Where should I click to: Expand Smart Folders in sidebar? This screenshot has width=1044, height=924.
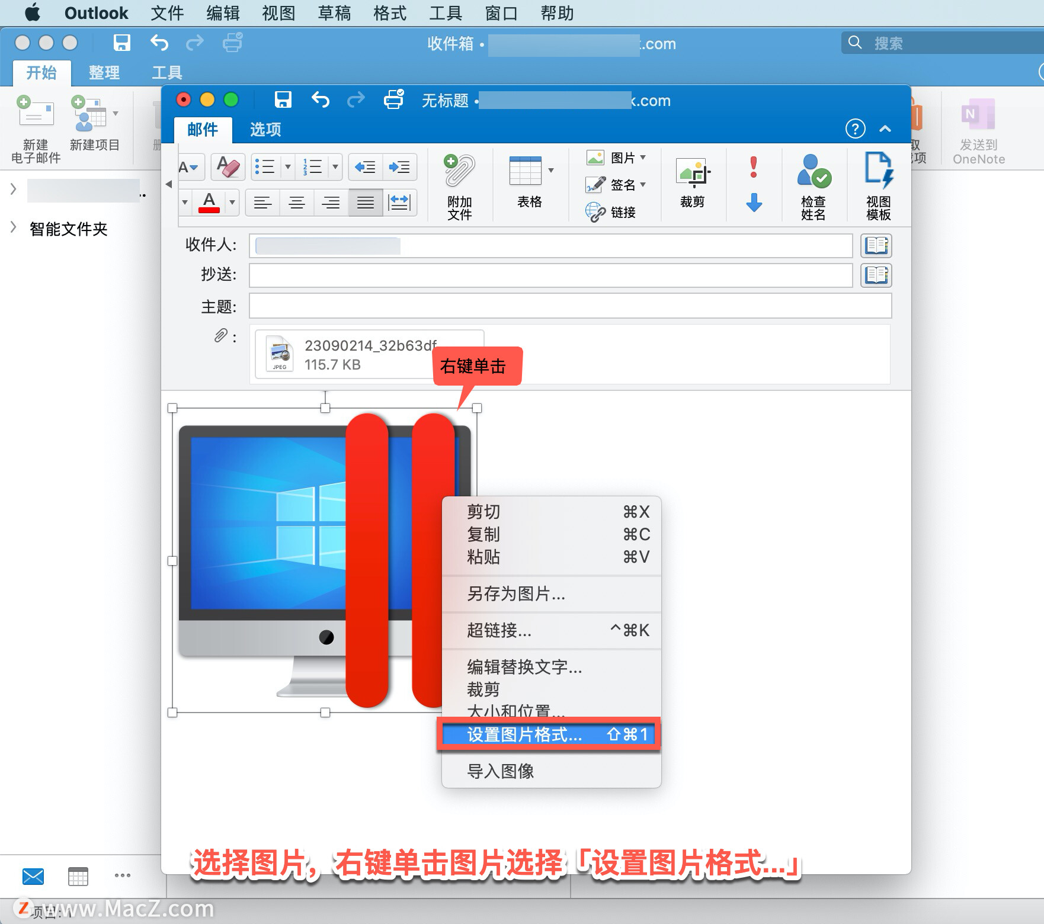(13, 227)
